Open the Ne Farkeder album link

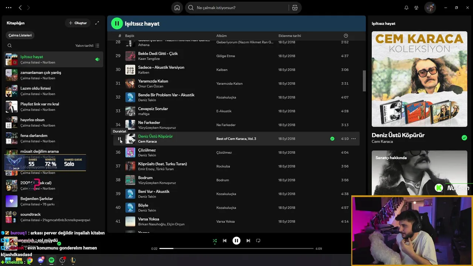tap(226, 125)
